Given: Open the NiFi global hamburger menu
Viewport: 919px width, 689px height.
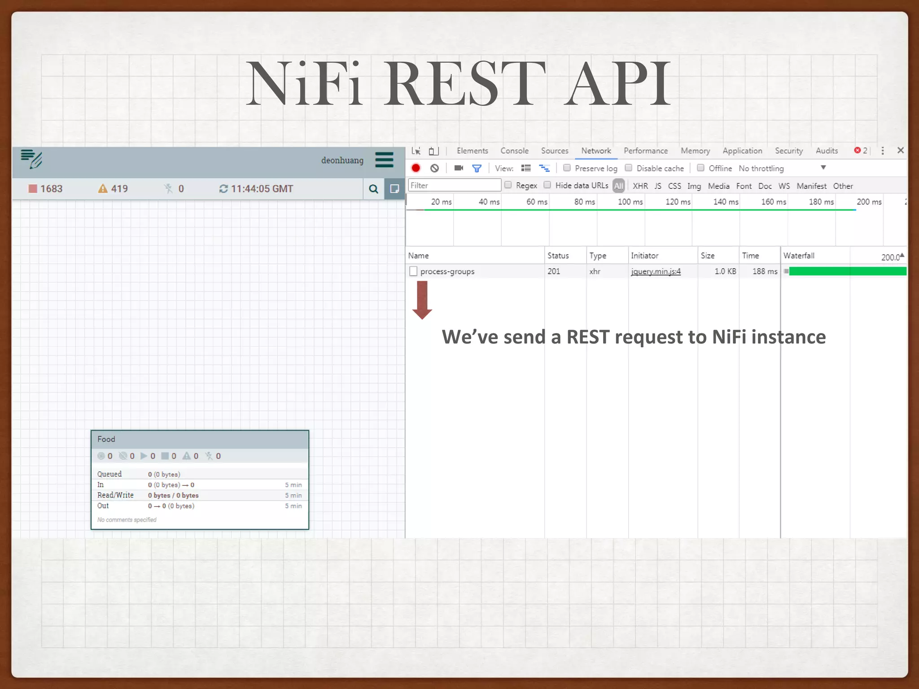Looking at the screenshot, I should pos(384,160).
